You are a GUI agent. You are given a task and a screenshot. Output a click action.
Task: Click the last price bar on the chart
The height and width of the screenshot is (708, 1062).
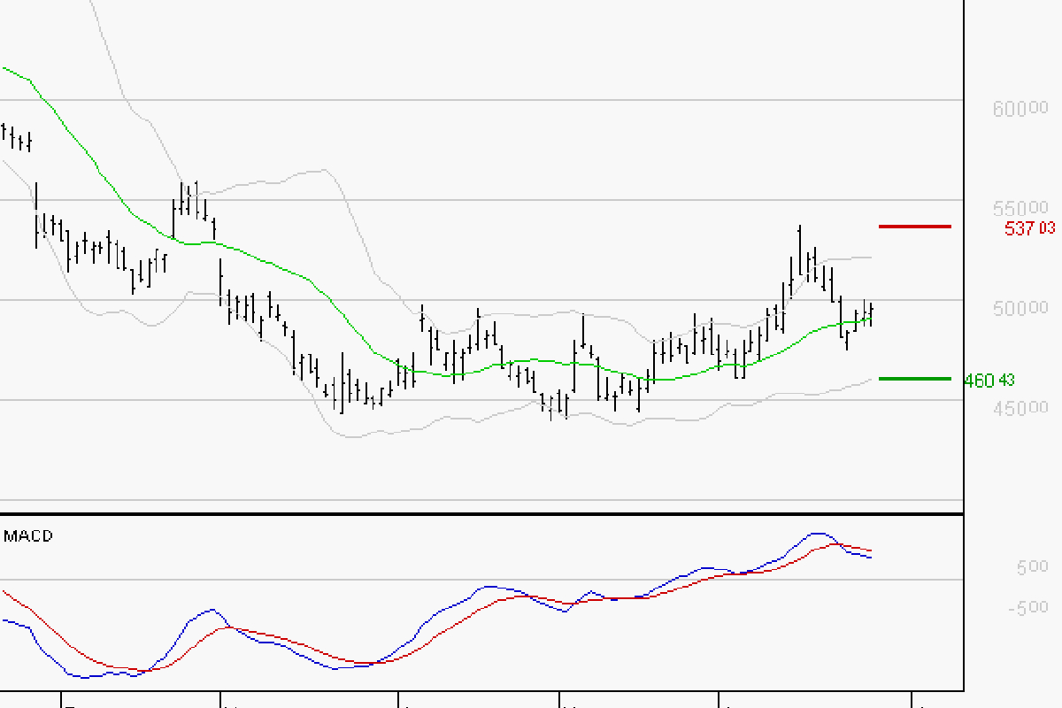coord(871,314)
